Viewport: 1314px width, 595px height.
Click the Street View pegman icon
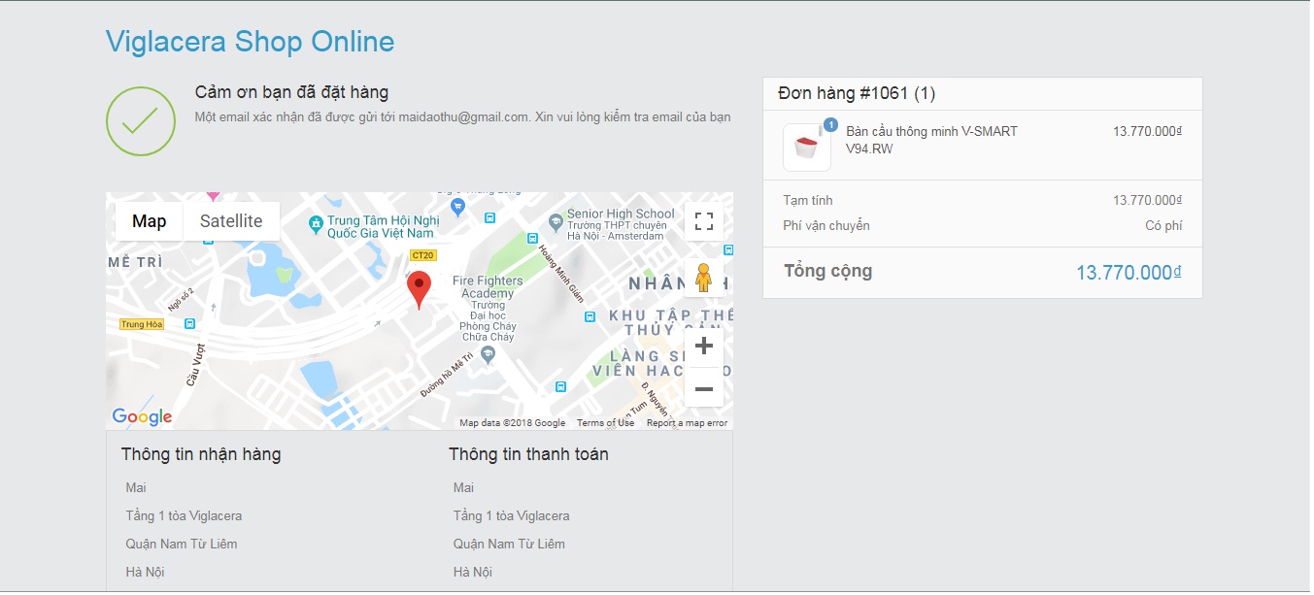(704, 278)
